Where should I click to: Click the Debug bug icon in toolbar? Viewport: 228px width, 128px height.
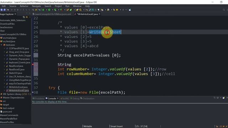coord(43,10)
